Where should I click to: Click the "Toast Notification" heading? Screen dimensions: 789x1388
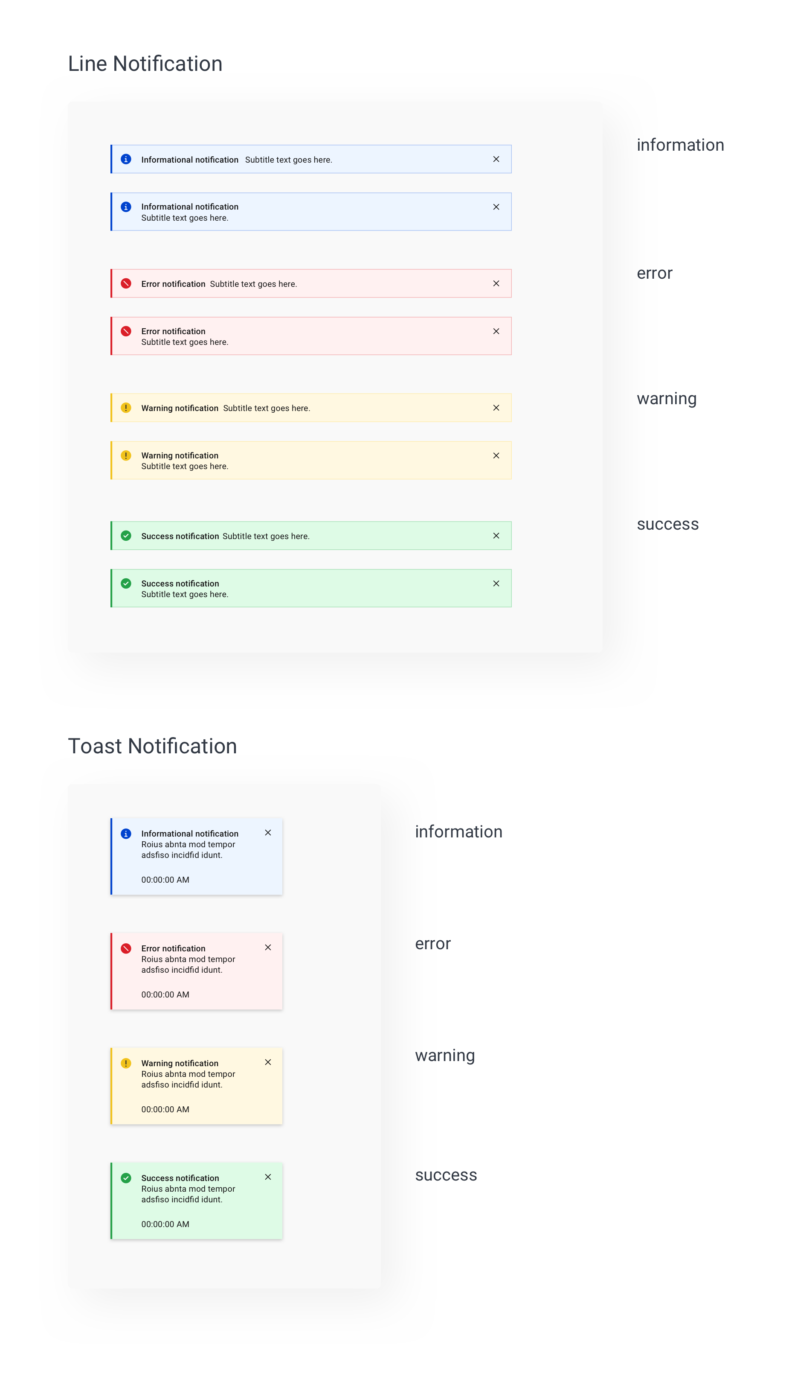[x=152, y=746]
